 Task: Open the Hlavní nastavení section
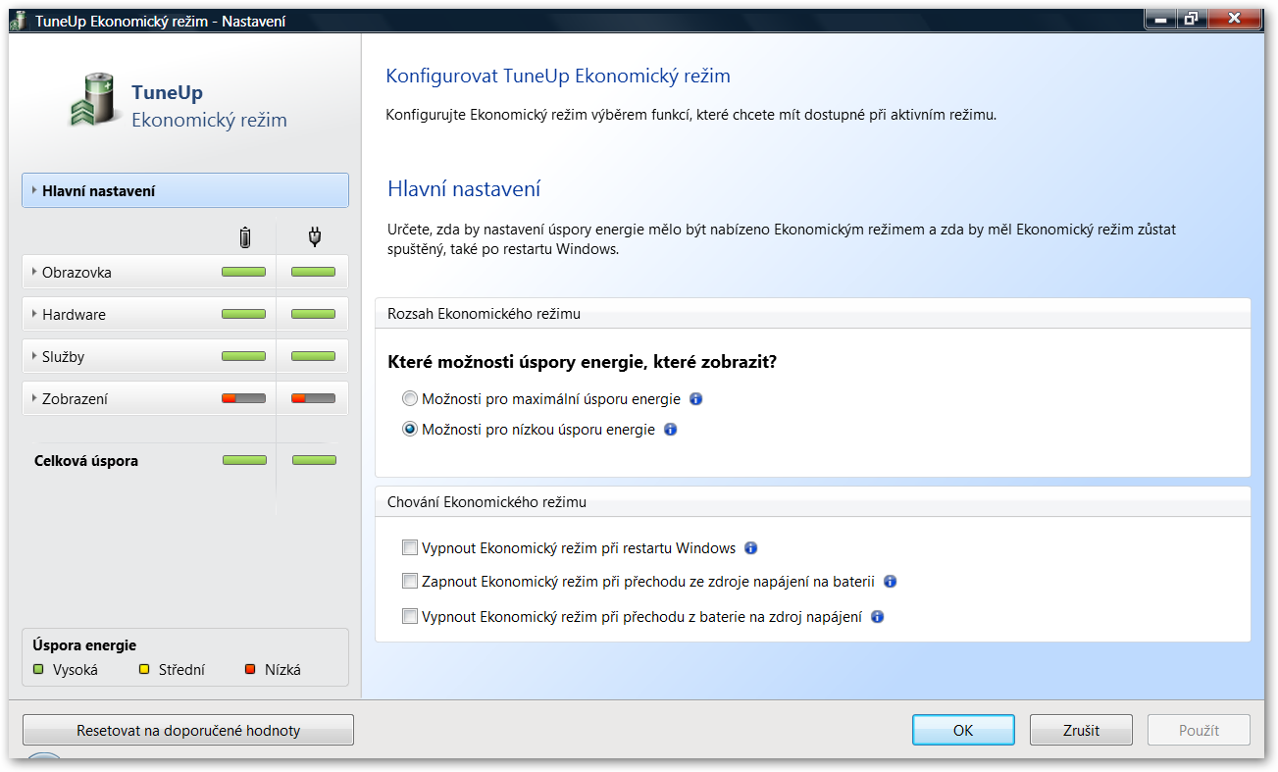point(185,190)
